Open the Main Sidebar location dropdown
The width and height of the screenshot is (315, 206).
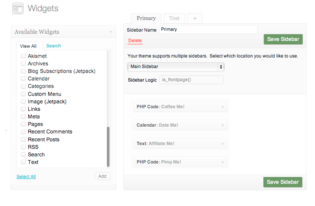click(x=176, y=67)
